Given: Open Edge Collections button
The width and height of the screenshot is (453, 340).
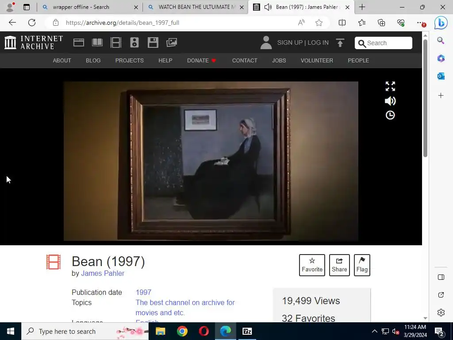Looking at the screenshot, I should point(381,23).
